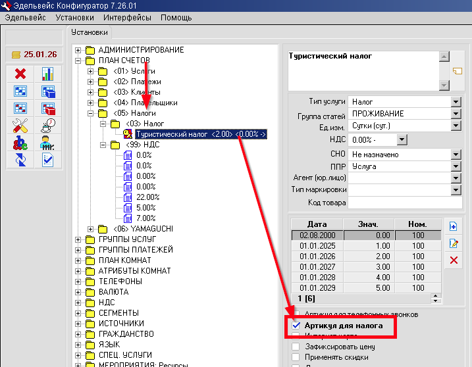Click the edit row pencil icon beside table
Image resolution: width=472 pixels, height=367 pixels.
453,244
